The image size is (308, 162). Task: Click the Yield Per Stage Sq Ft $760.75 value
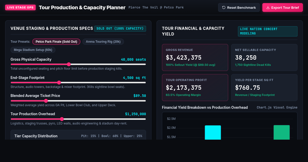pyautogui.click(x=248, y=88)
